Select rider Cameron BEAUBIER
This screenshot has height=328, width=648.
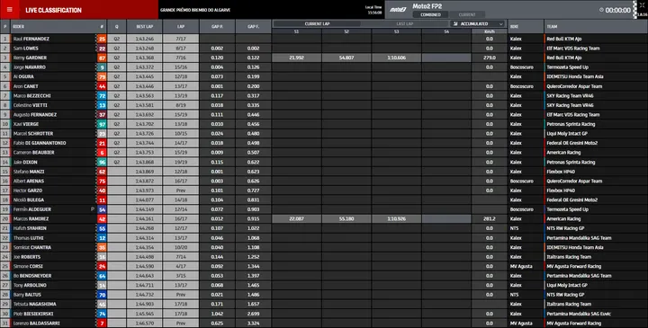click(x=33, y=153)
